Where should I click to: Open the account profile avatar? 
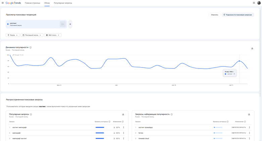(x=259, y=3)
